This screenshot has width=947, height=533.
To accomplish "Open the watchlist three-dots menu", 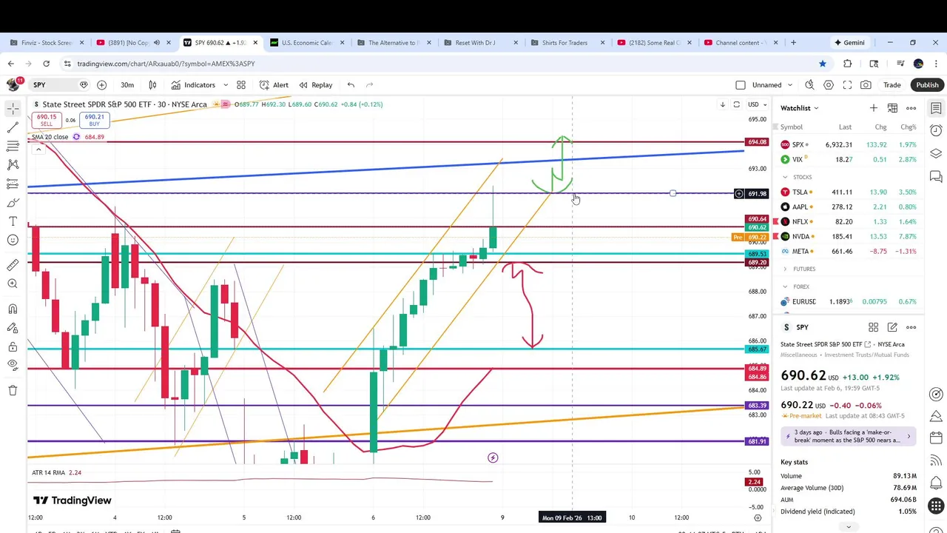I will 911,108.
